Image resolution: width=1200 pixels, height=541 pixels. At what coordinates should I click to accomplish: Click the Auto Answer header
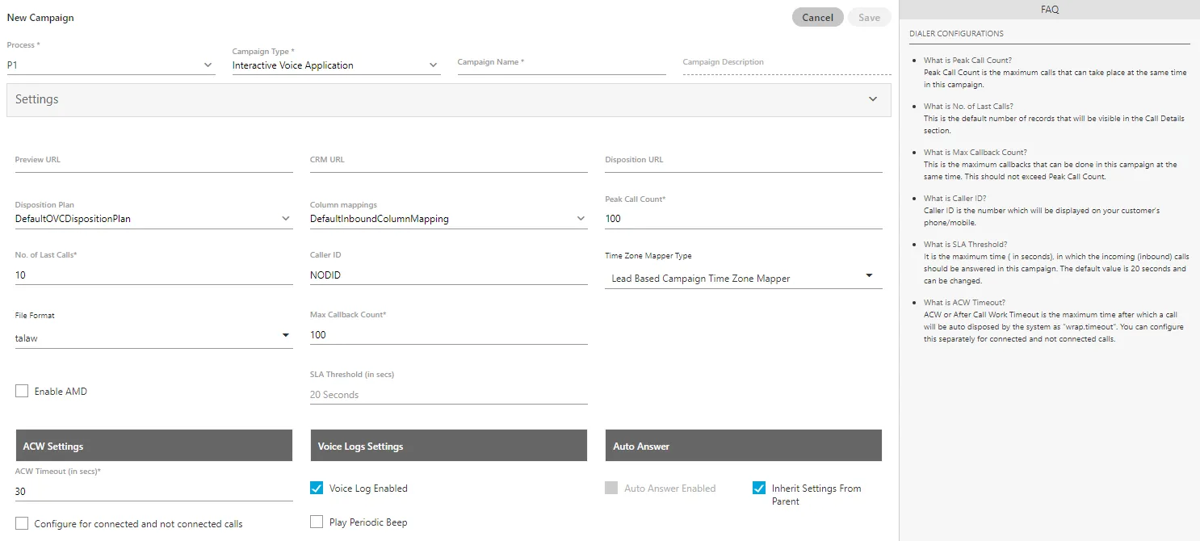(x=743, y=446)
